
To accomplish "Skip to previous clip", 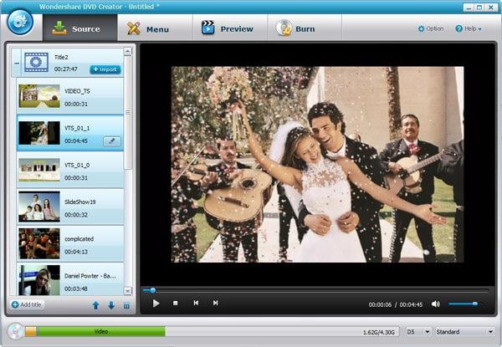I will pos(196,303).
